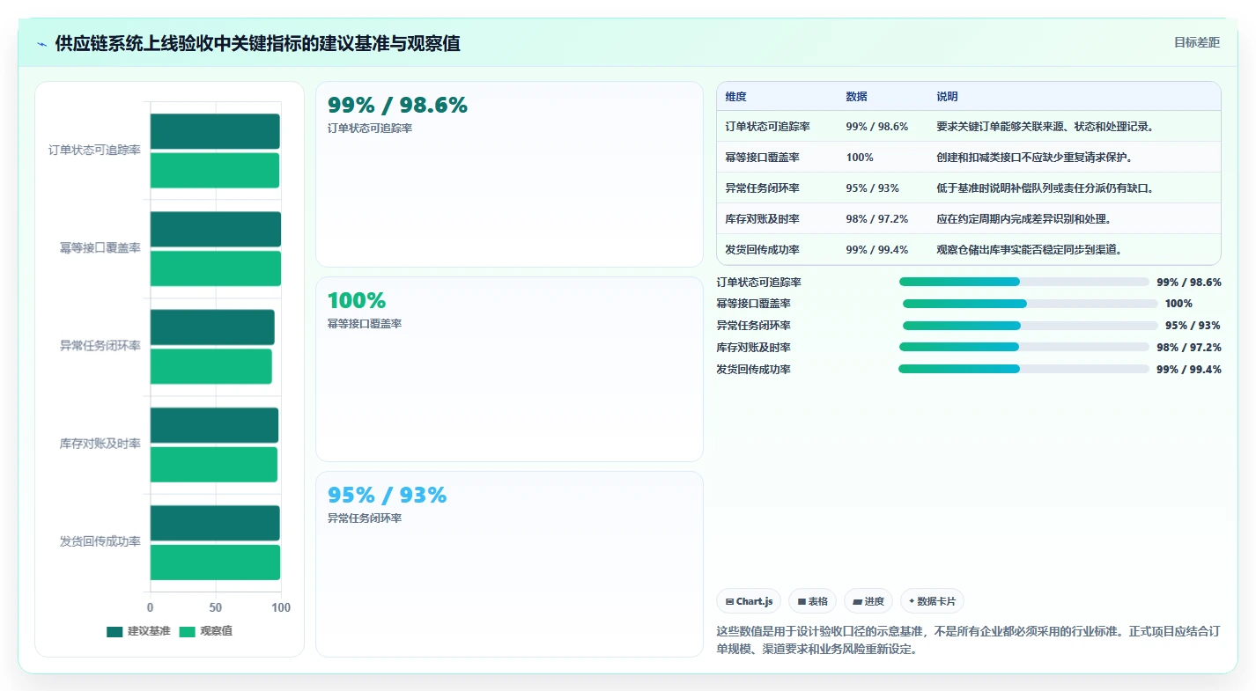Select the table cell 库存对账及时率
The width and height of the screenshot is (1256, 691).
[x=763, y=219]
